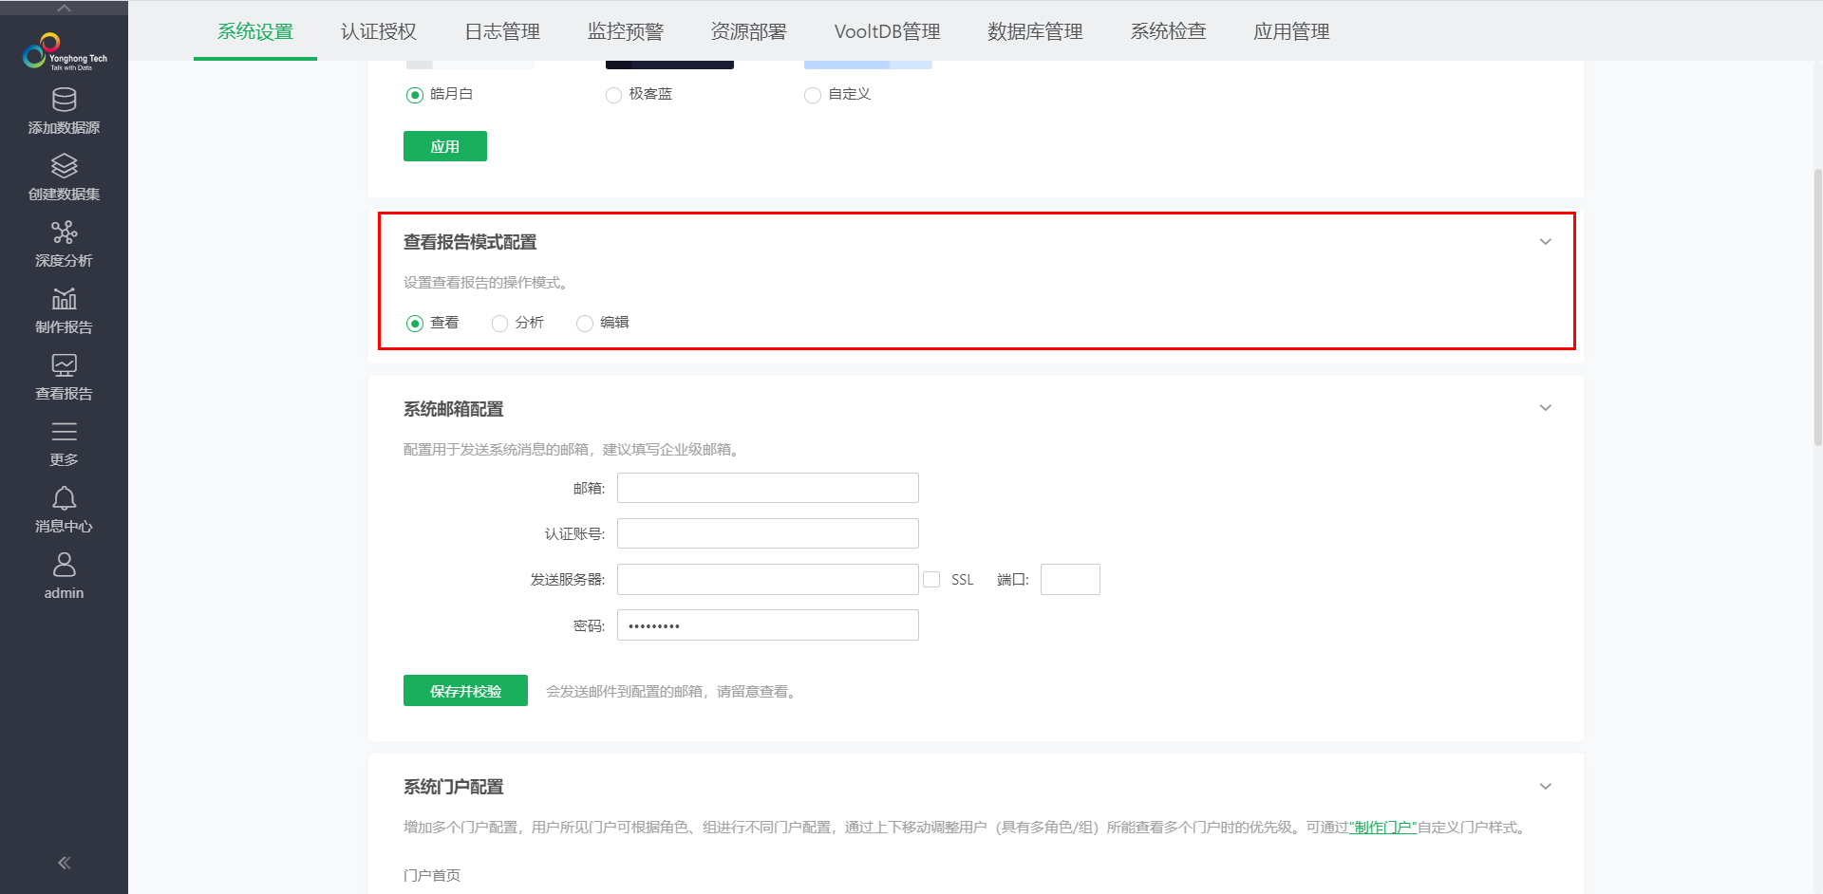Switch to 数据库管理 tab
Viewport: 1823px width, 894px height.
(1035, 31)
